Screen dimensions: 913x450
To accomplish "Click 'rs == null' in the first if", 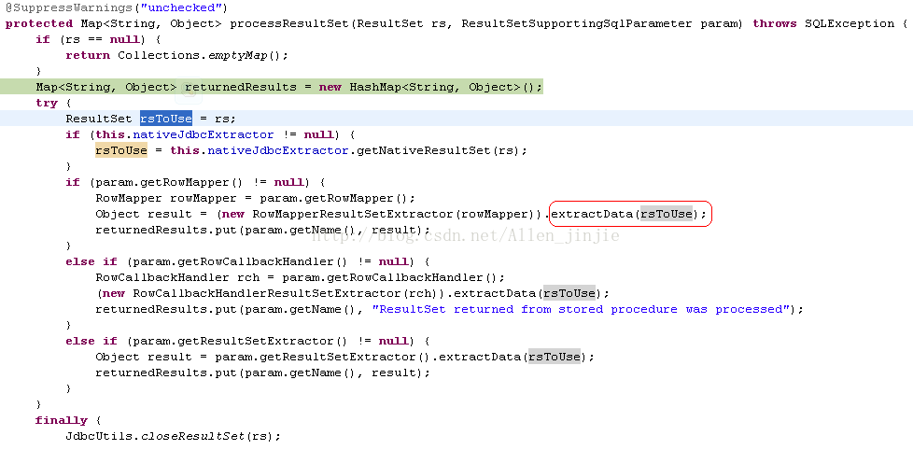I will (103, 39).
